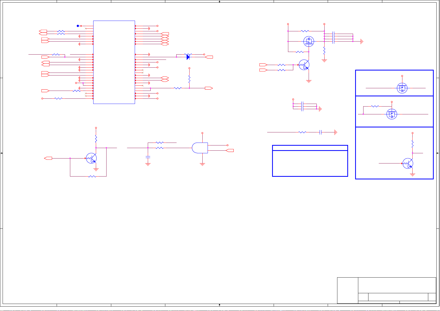Select the transistor inside the lowest blue-bordered box
The width and height of the screenshot is (440, 311).
point(408,163)
